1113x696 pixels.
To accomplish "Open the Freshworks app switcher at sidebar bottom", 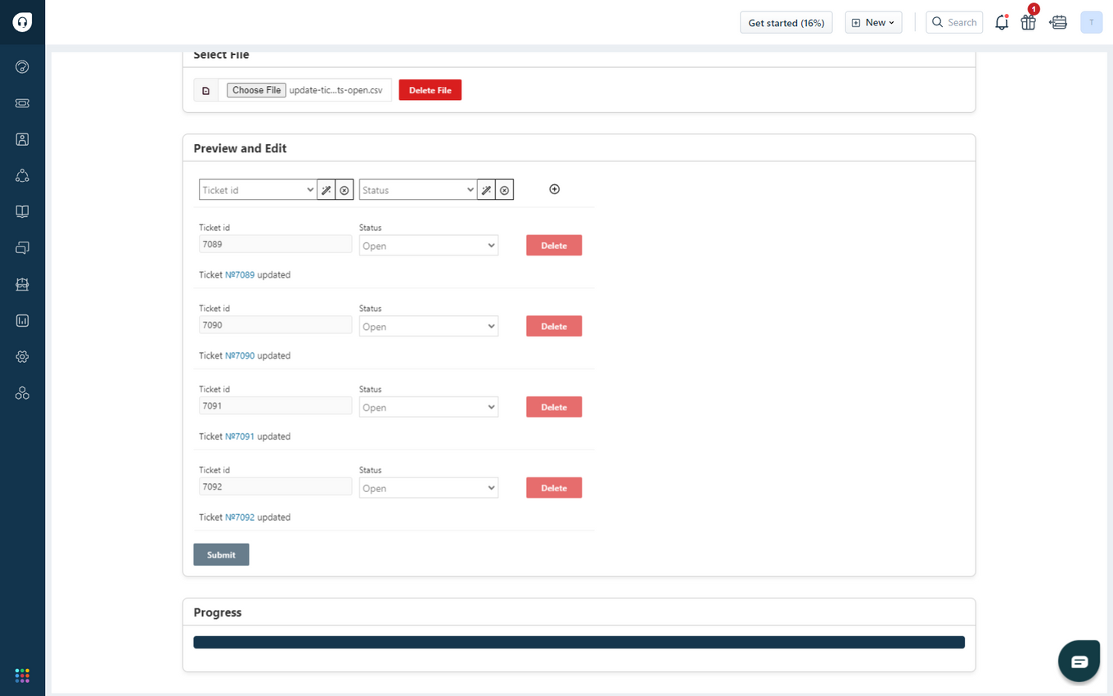I will [22, 675].
